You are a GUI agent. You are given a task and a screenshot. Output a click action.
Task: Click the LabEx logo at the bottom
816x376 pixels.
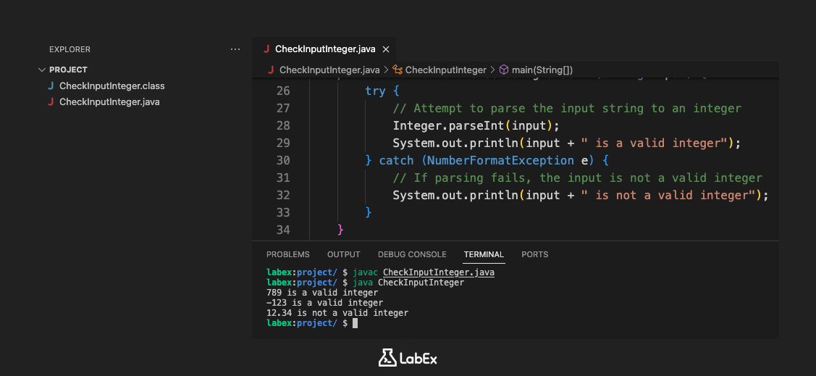tap(408, 358)
